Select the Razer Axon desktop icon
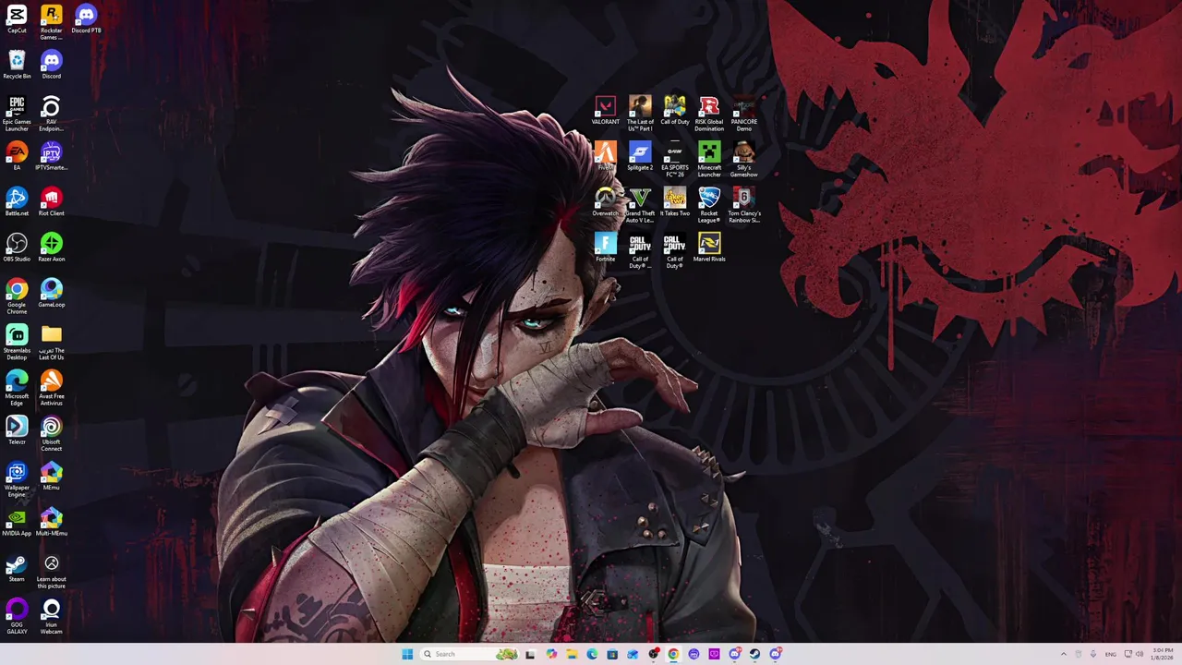 coord(52,248)
